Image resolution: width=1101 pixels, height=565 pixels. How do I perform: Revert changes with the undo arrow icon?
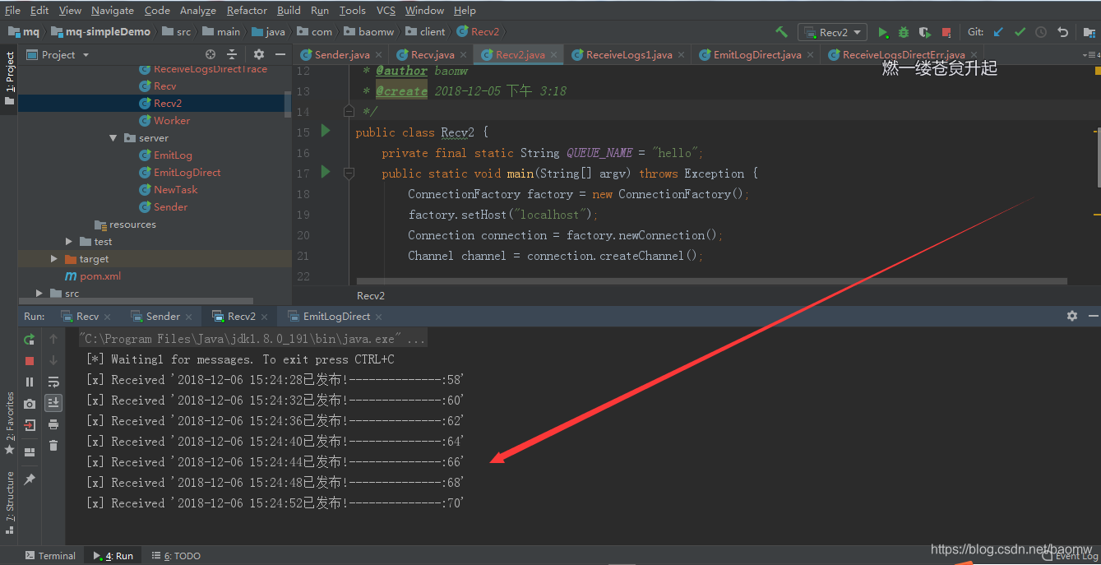(x=1062, y=32)
